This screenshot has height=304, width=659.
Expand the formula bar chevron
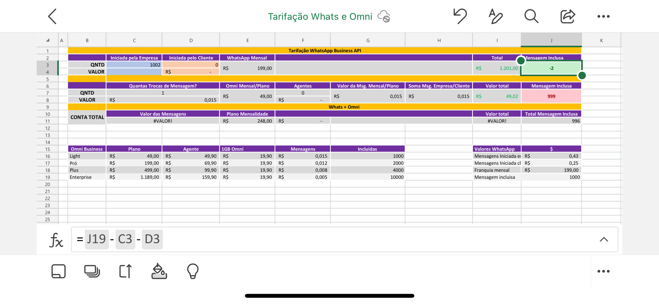coord(604,239)
